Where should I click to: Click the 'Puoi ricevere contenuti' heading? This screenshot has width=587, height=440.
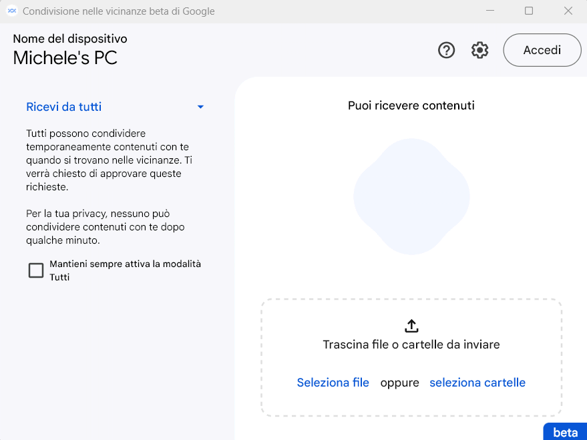[411, 105]
